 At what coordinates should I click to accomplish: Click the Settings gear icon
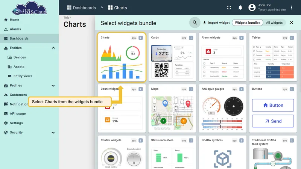click(x=6, y=123)
